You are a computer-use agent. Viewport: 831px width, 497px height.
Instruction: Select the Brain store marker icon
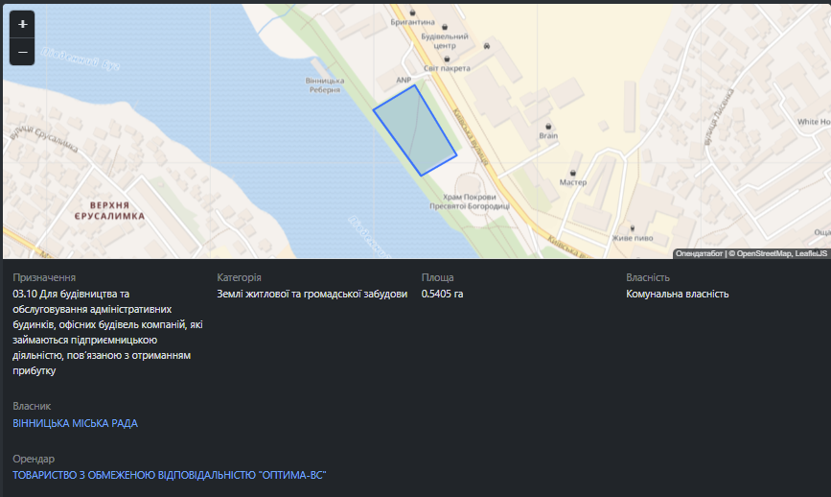(x=548, y=126)
